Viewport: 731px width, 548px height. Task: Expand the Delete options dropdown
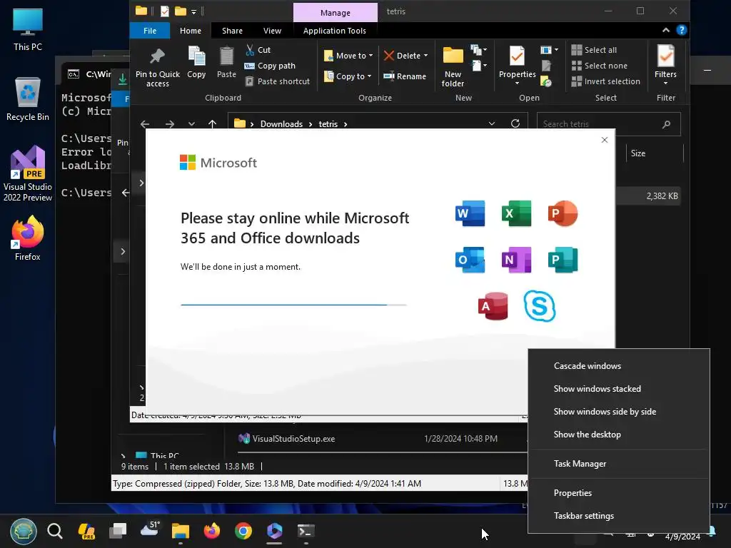[x=425, y=56]
